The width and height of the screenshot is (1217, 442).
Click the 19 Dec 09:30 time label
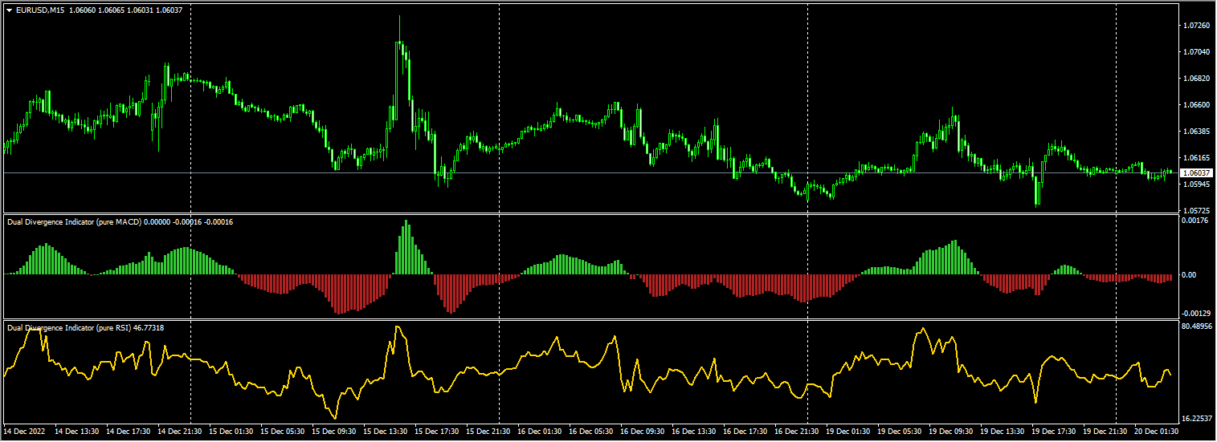point(951,431)
